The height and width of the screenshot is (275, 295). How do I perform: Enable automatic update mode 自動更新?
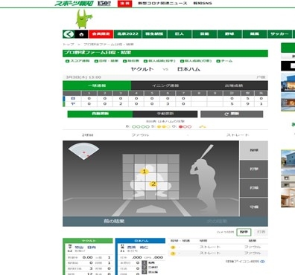pos(100,114)
